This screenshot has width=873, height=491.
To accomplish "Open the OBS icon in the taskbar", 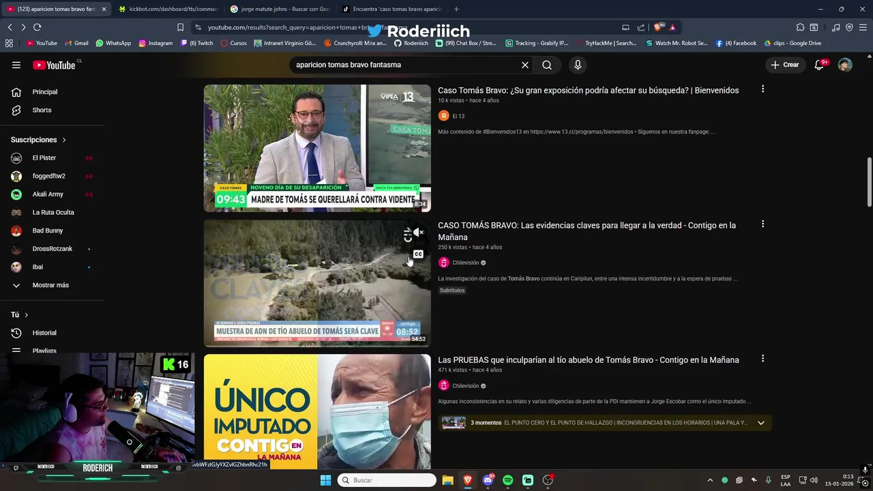I will (x=548, y=480).
